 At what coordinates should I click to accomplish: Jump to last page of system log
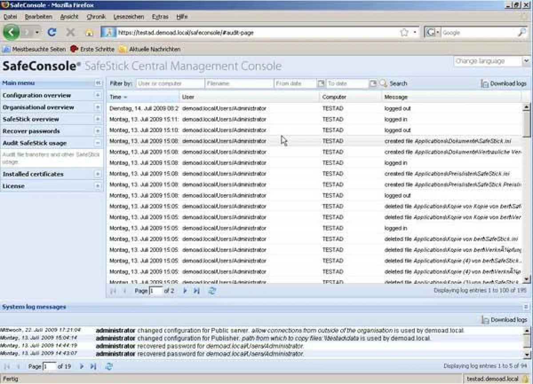[93, 366]
